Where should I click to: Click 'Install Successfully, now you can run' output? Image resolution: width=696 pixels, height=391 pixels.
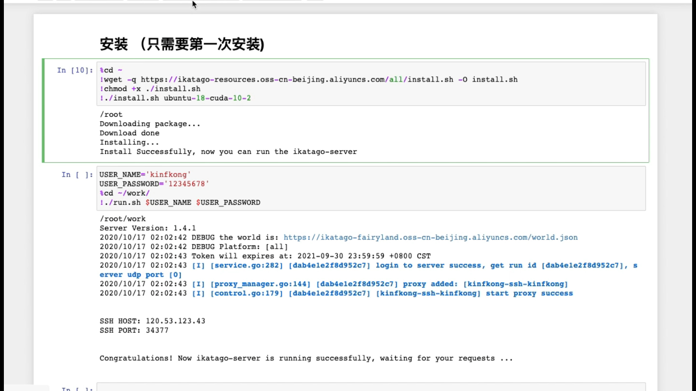click(x=228, y=152)
